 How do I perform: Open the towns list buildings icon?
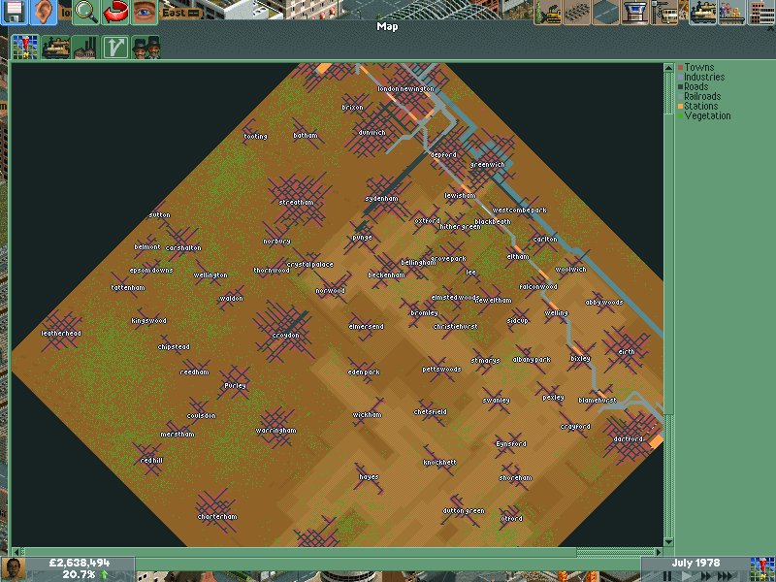click(761, 12)
